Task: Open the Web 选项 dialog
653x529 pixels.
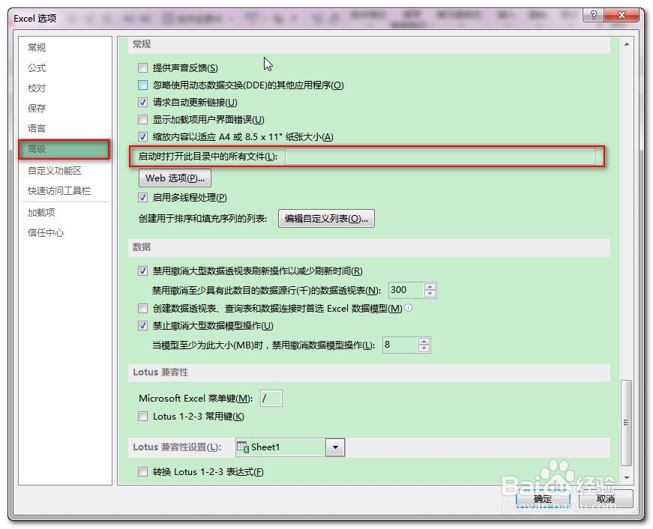Action: coord(175,178)
